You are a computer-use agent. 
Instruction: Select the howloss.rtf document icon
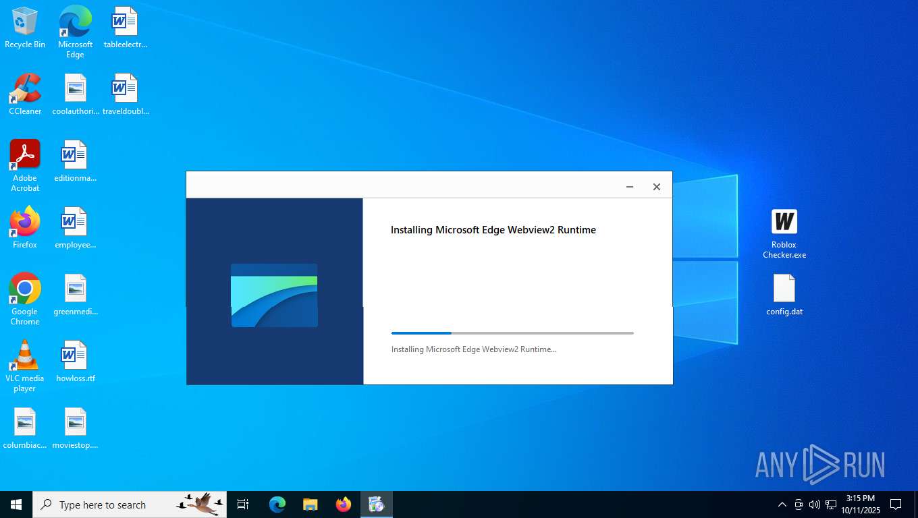coord(75,362)
